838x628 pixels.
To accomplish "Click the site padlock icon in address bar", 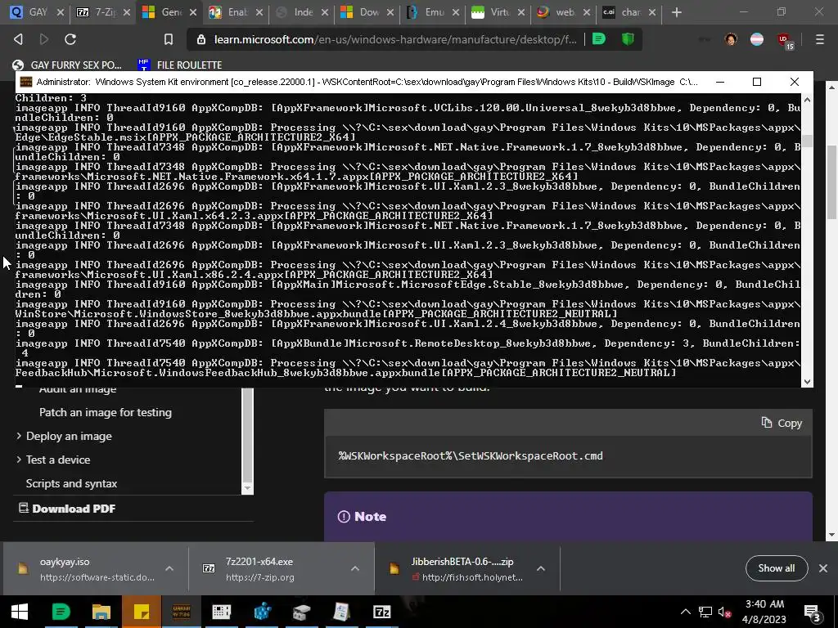I will click(201, 39).
